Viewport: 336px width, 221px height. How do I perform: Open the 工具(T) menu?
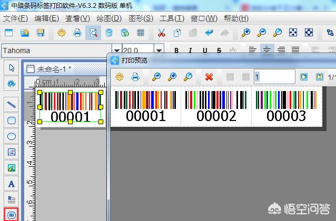(172, 18)
